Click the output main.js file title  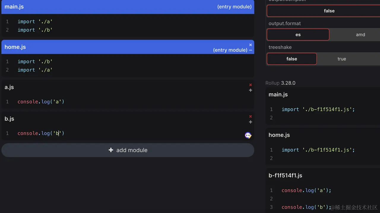pyautogui.click(x=278, y=94)
